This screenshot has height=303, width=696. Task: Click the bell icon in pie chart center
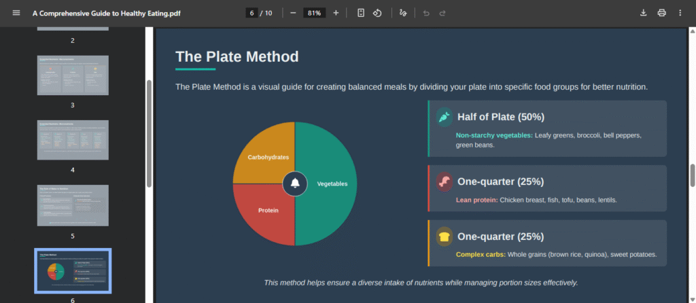295,183
